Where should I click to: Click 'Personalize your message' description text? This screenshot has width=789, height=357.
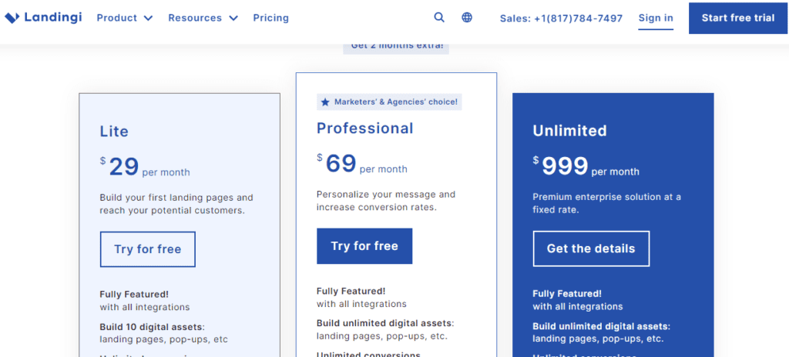coord(386,201)
